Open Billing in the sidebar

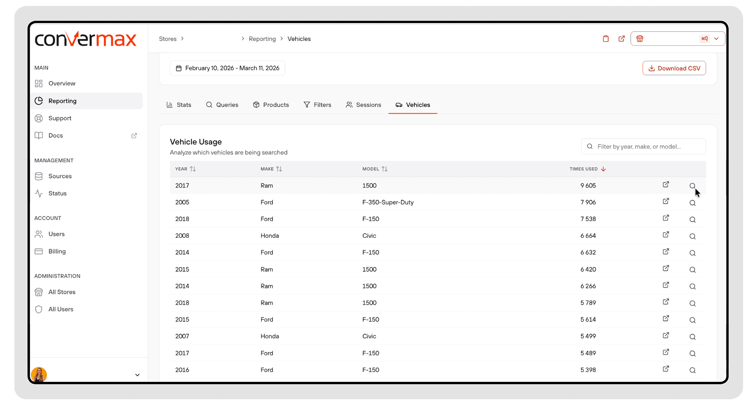[x=57, y=251]
